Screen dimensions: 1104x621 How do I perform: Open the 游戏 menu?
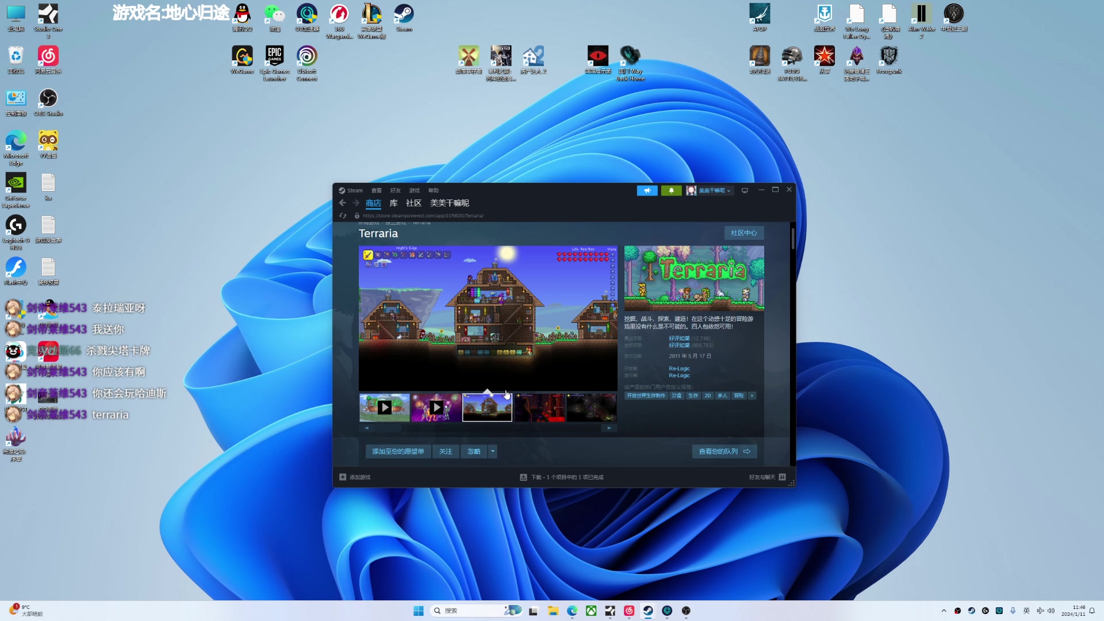[x=415, y=190]
